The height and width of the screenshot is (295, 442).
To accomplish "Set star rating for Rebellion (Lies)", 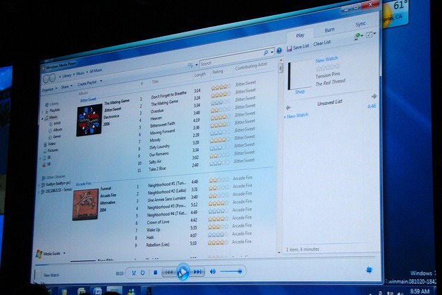I will tap(218, 242).
